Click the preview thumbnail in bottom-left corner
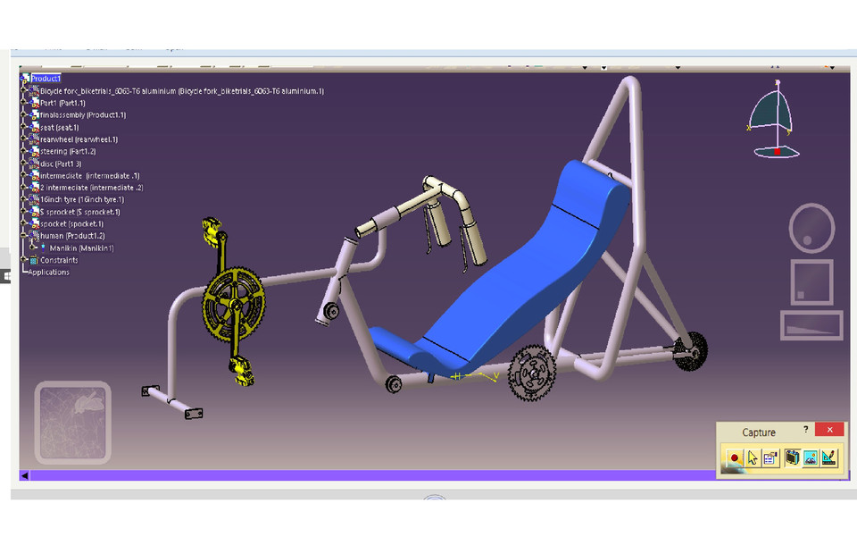The width and height of the screenshot is (857, 554). 71,420
